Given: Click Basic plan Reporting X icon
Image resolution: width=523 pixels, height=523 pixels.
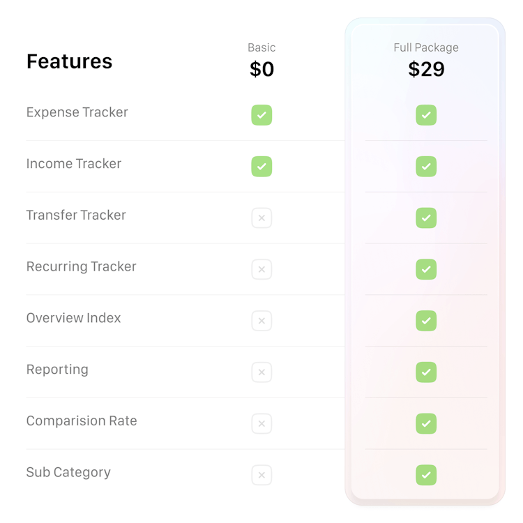Looking at the screenshot, I should 261,372.
